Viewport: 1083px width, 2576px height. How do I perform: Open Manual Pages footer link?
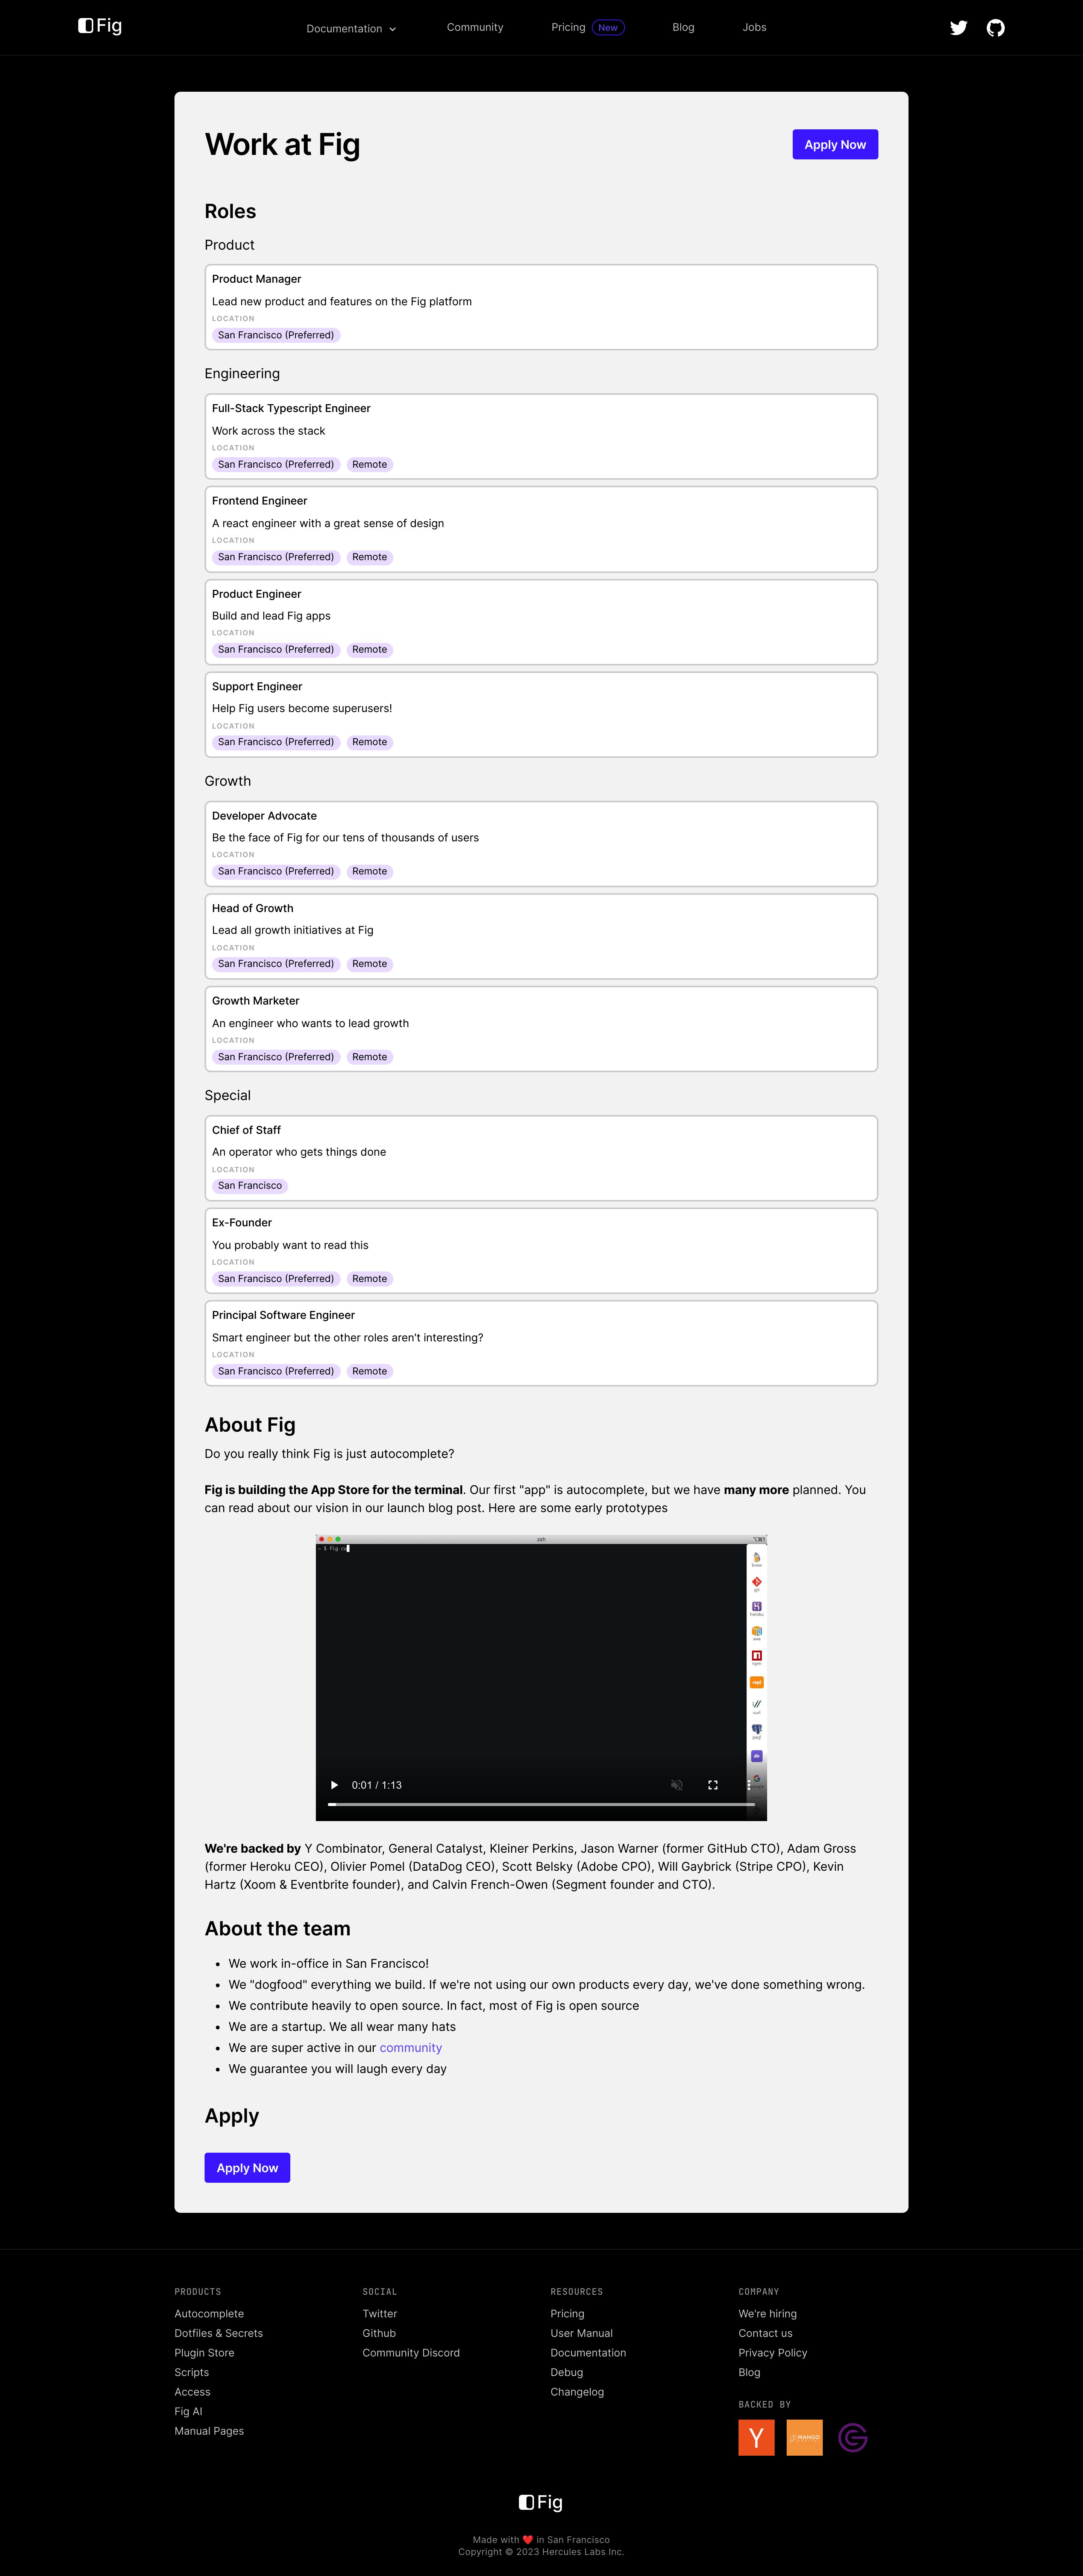coord(209,2431)
